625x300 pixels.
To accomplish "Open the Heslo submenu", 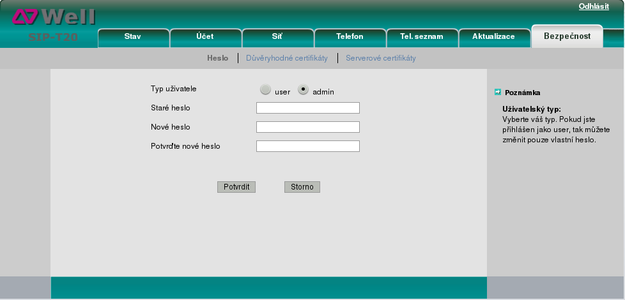I will (217, 58).
